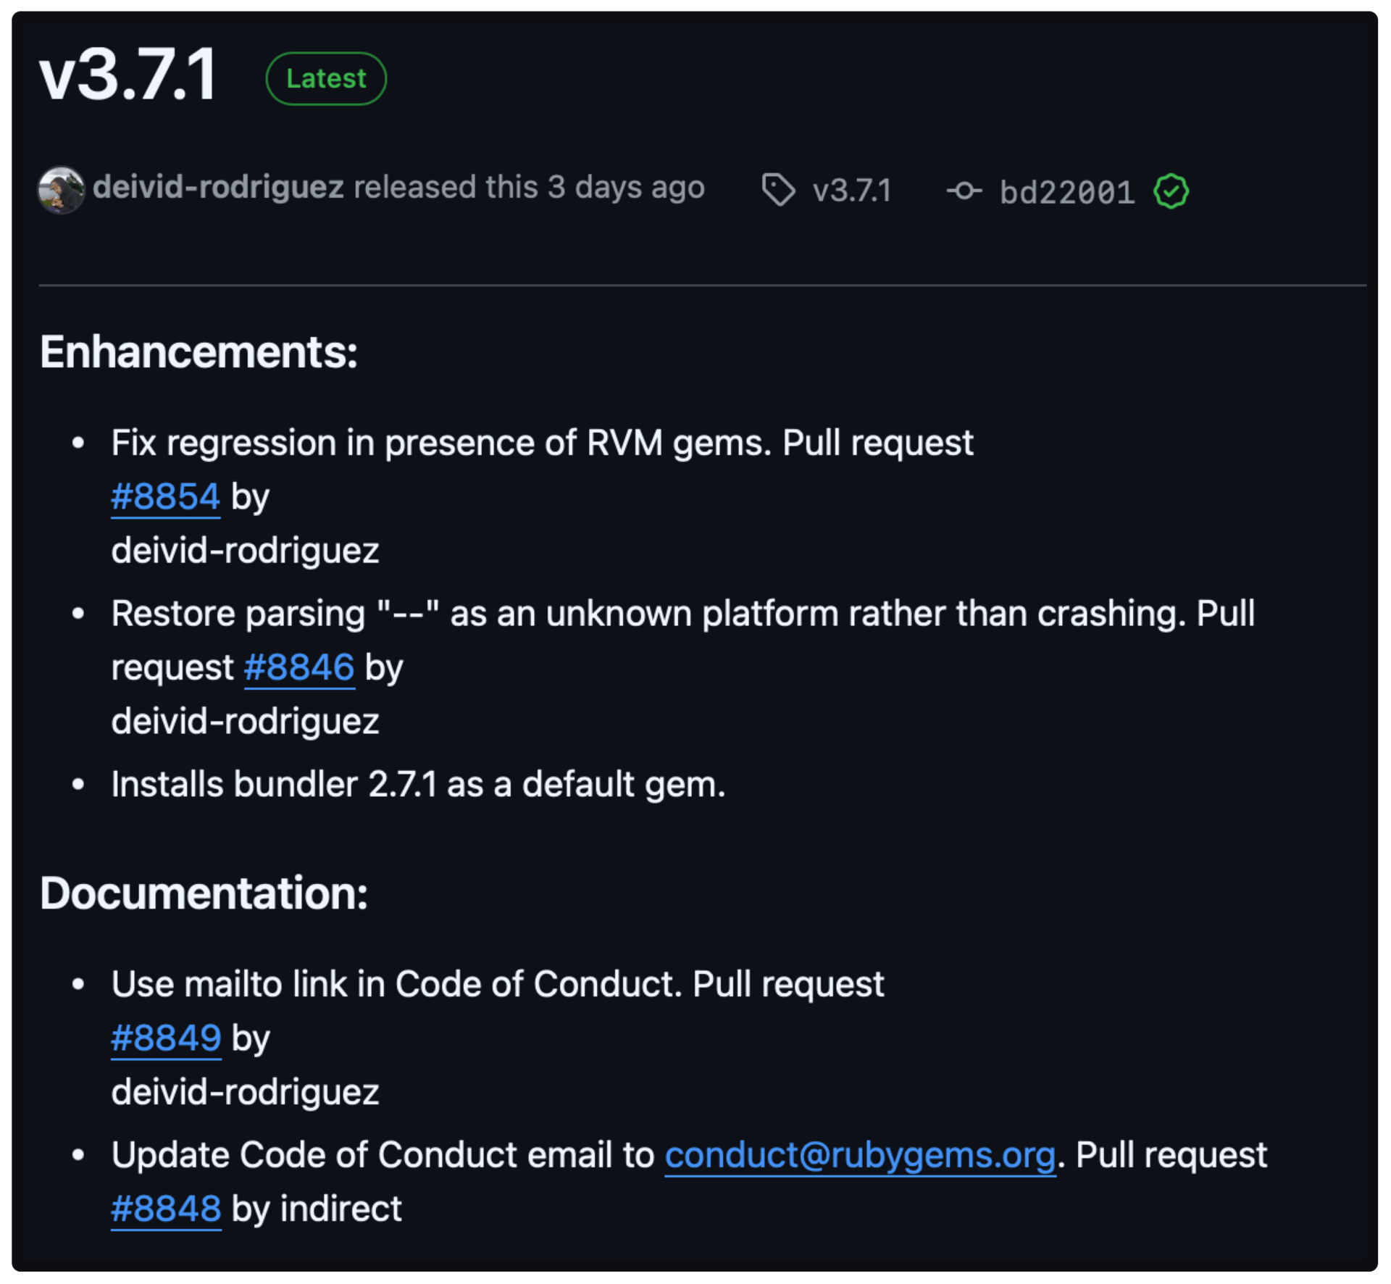Click the green verified checkmark badge

point(1171,191)
